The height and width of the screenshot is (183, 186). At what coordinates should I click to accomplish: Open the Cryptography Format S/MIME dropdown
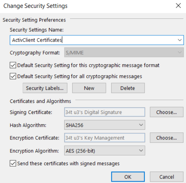[124, 52]
